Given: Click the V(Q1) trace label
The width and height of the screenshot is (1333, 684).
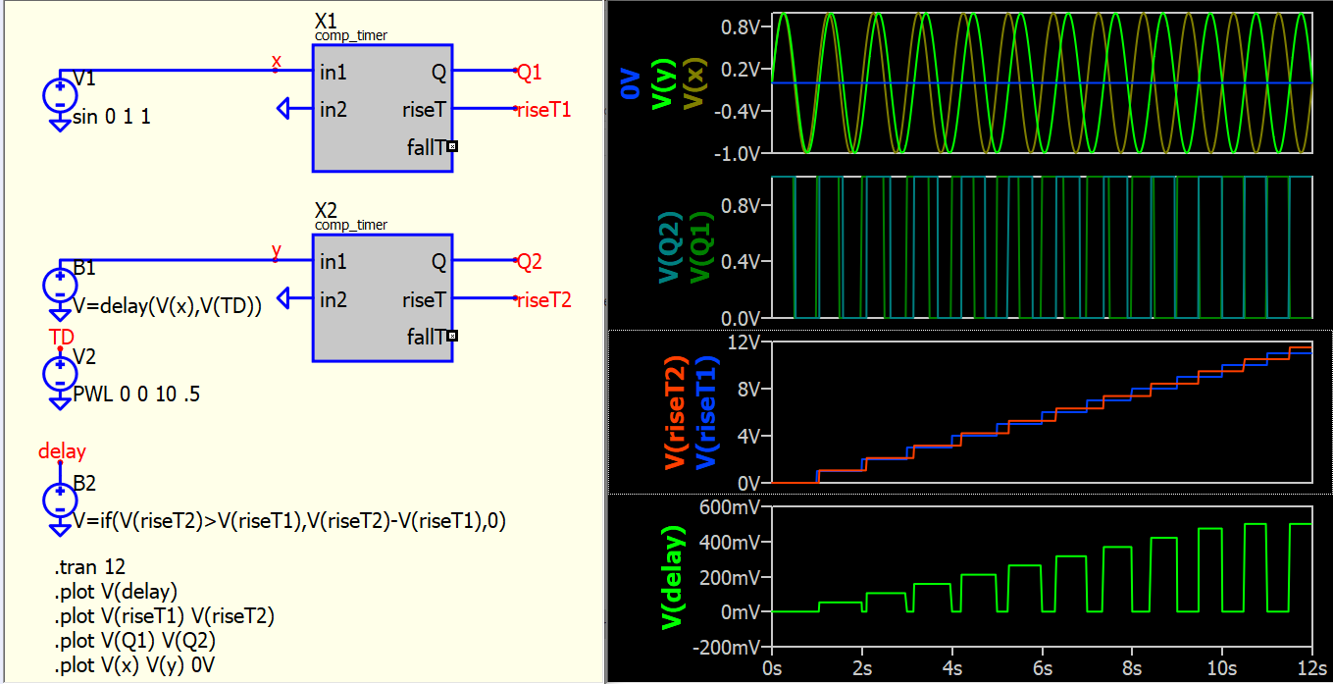Looking at the screenshot, I should (x=703, y=248).
